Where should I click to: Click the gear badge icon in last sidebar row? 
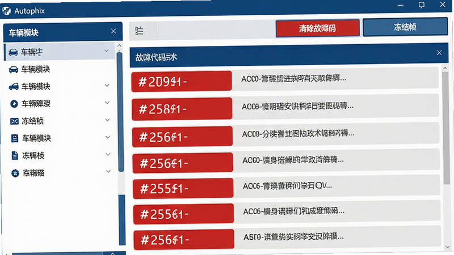15,173
